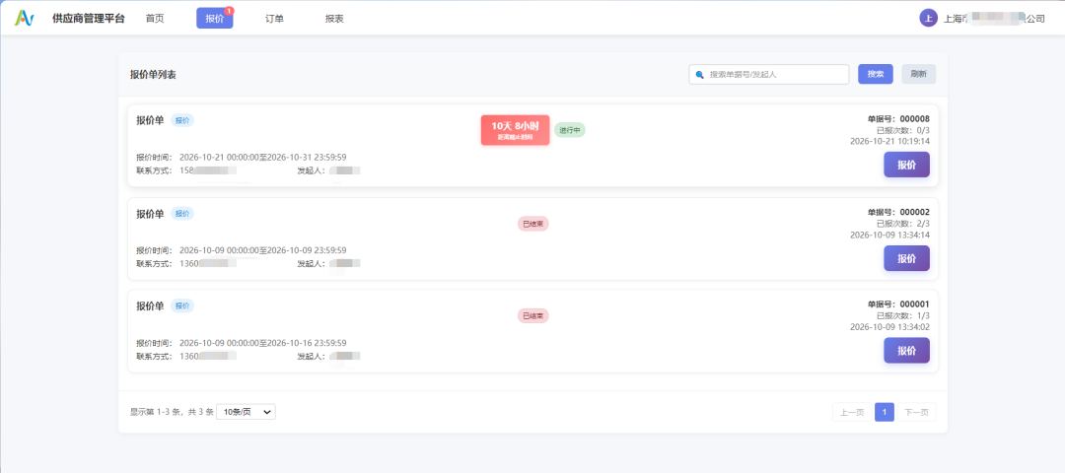Click timestamp 2026-10-09 13:34:02
This screenshot has height=473, width=1065.
pos(889,327)
